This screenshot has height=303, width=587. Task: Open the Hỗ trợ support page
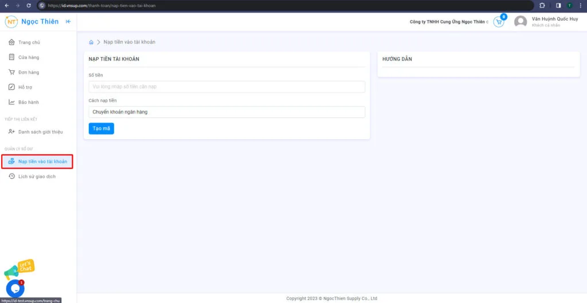point(25,87)
